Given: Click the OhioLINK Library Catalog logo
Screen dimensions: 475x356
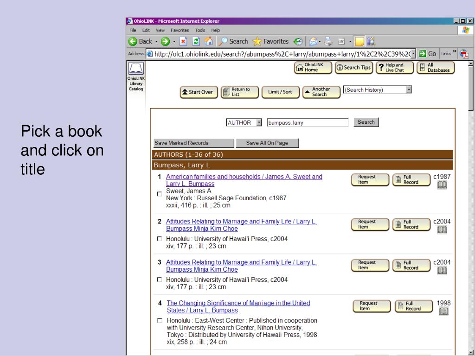Looking at the screenshot, I should click(x=136, y=68).
